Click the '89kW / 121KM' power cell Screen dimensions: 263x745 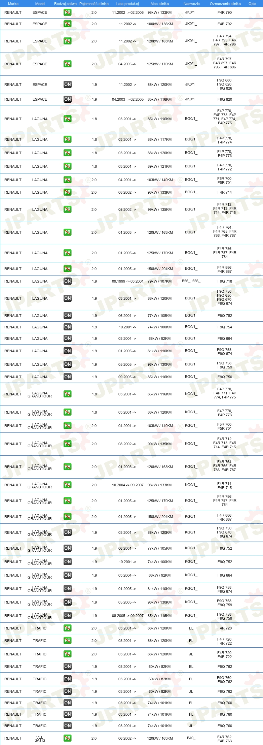point(159,166)
